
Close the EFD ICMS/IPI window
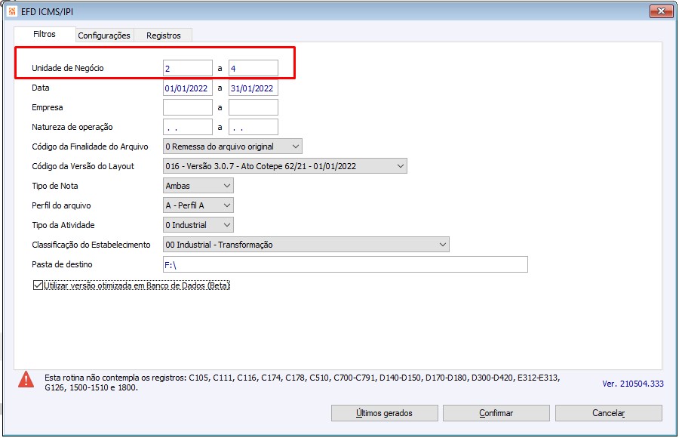click(661, 12)
